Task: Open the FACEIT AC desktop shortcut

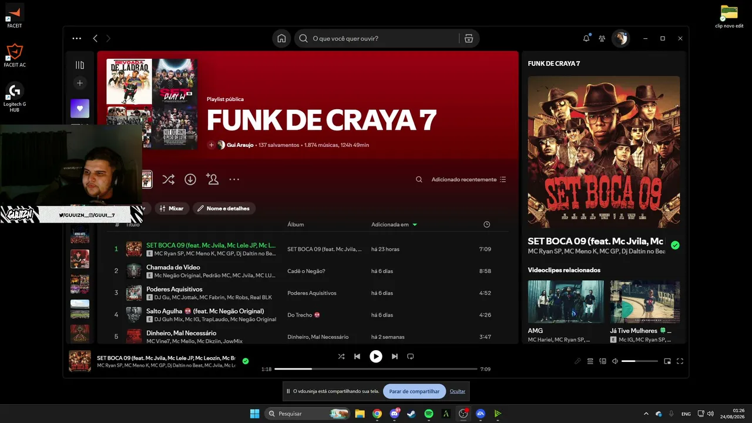Action: [15, 55]
